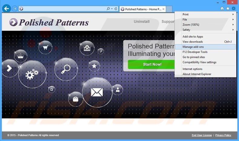239x141 pixels.
Task: Click the site favicon in address bar
Action: pos(21,9)
